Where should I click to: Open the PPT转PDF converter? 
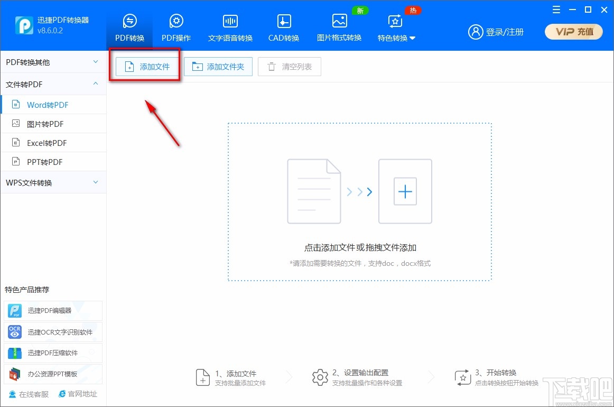[x=45, y=161]
